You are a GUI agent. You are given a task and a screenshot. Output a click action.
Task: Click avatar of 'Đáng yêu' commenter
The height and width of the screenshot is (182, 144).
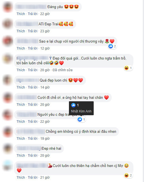[x=8, y=7]
